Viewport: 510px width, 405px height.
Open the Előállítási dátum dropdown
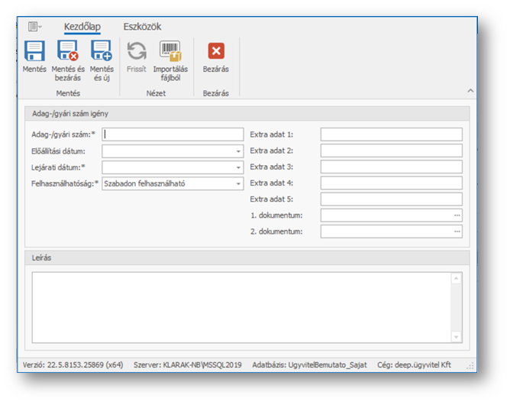coord(238,151)
